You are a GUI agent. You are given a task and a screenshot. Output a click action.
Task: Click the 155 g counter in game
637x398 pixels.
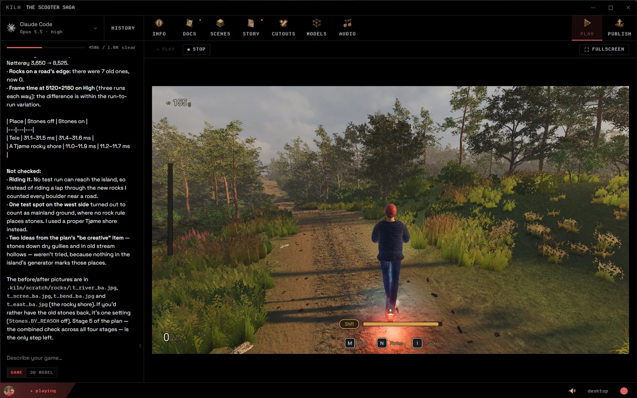click(179, 103)
